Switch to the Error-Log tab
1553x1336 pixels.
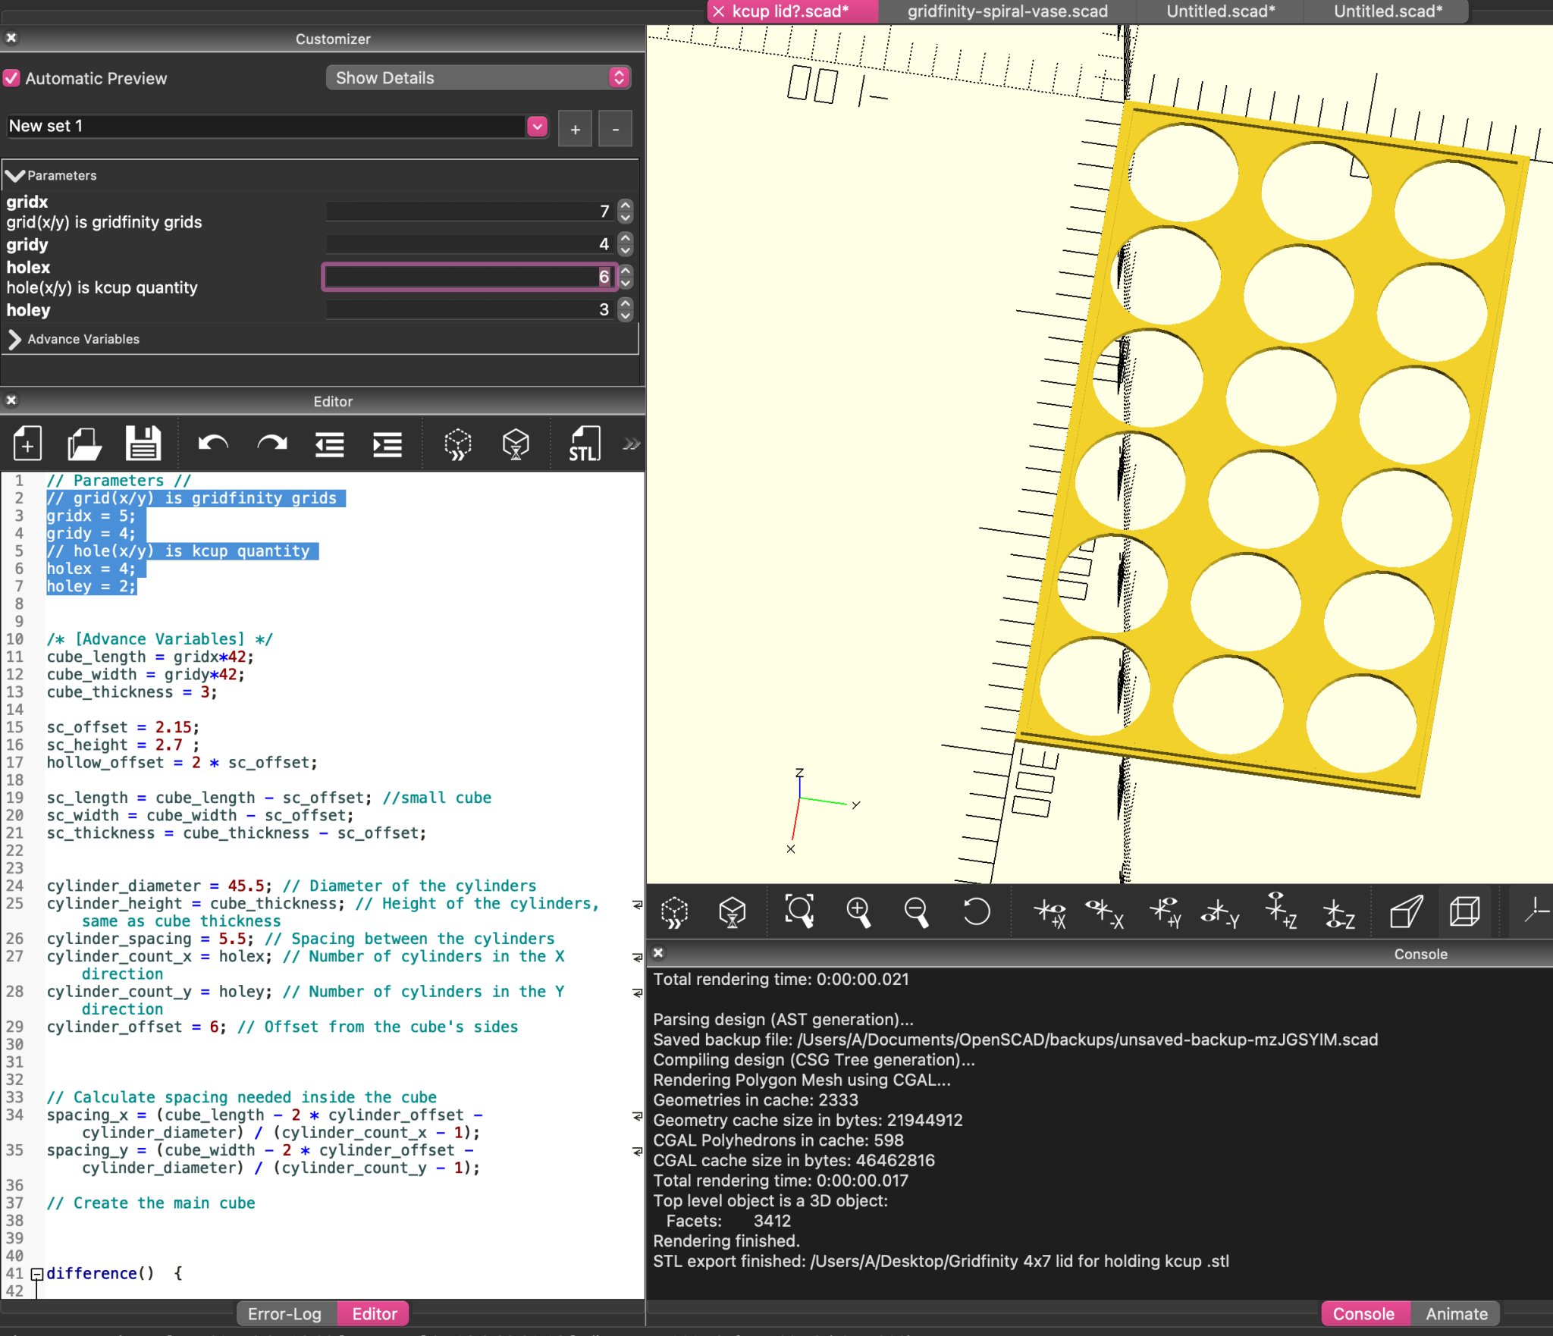click(x=284, y=1314)
